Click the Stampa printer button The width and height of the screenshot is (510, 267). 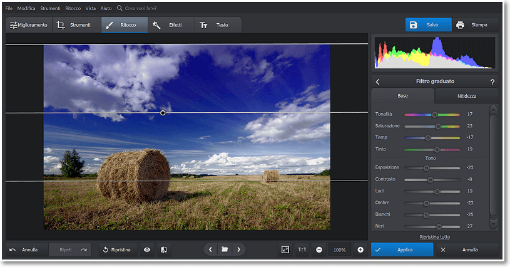(x=475, y=24)
